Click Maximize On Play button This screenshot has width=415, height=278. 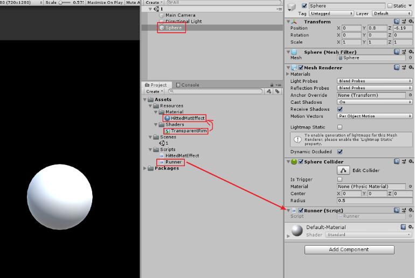tap(105, 2)
